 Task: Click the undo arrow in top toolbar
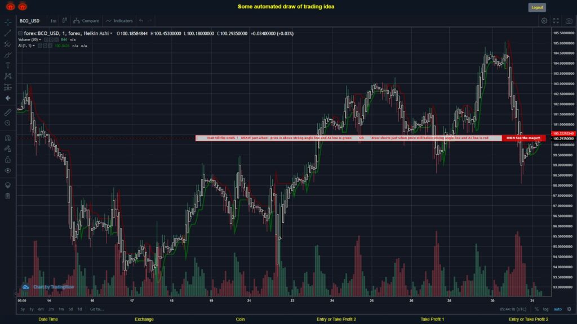(141, 21)
